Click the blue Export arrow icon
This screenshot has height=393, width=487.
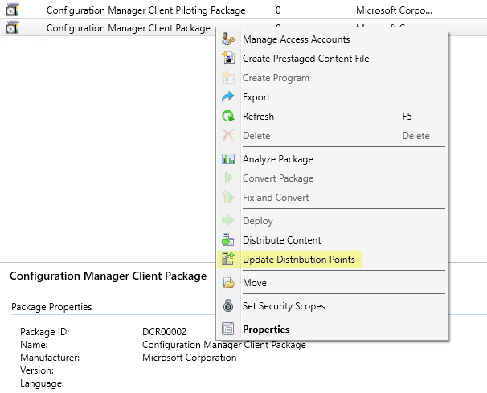228,97
